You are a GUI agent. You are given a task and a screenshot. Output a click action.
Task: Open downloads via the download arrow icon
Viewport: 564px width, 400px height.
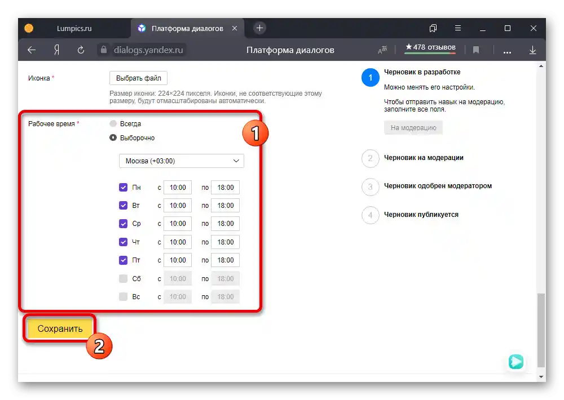(x=533, y=50)
